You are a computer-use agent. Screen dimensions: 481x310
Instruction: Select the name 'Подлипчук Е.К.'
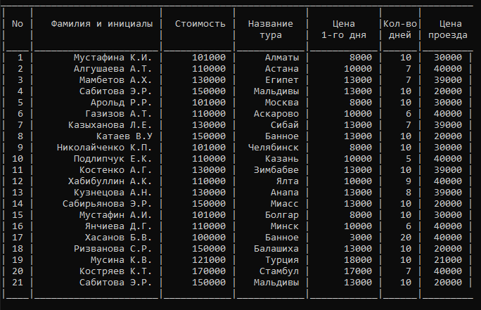tap(113, 159)
